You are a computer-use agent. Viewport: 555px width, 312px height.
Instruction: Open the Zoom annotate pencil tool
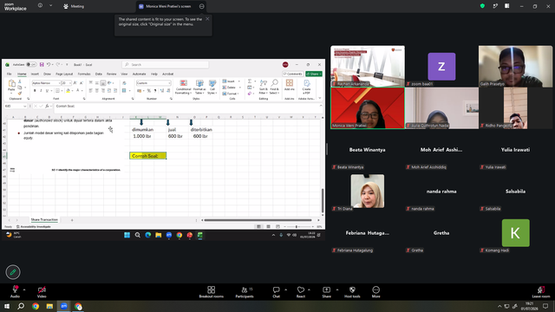tap(13, 272)
